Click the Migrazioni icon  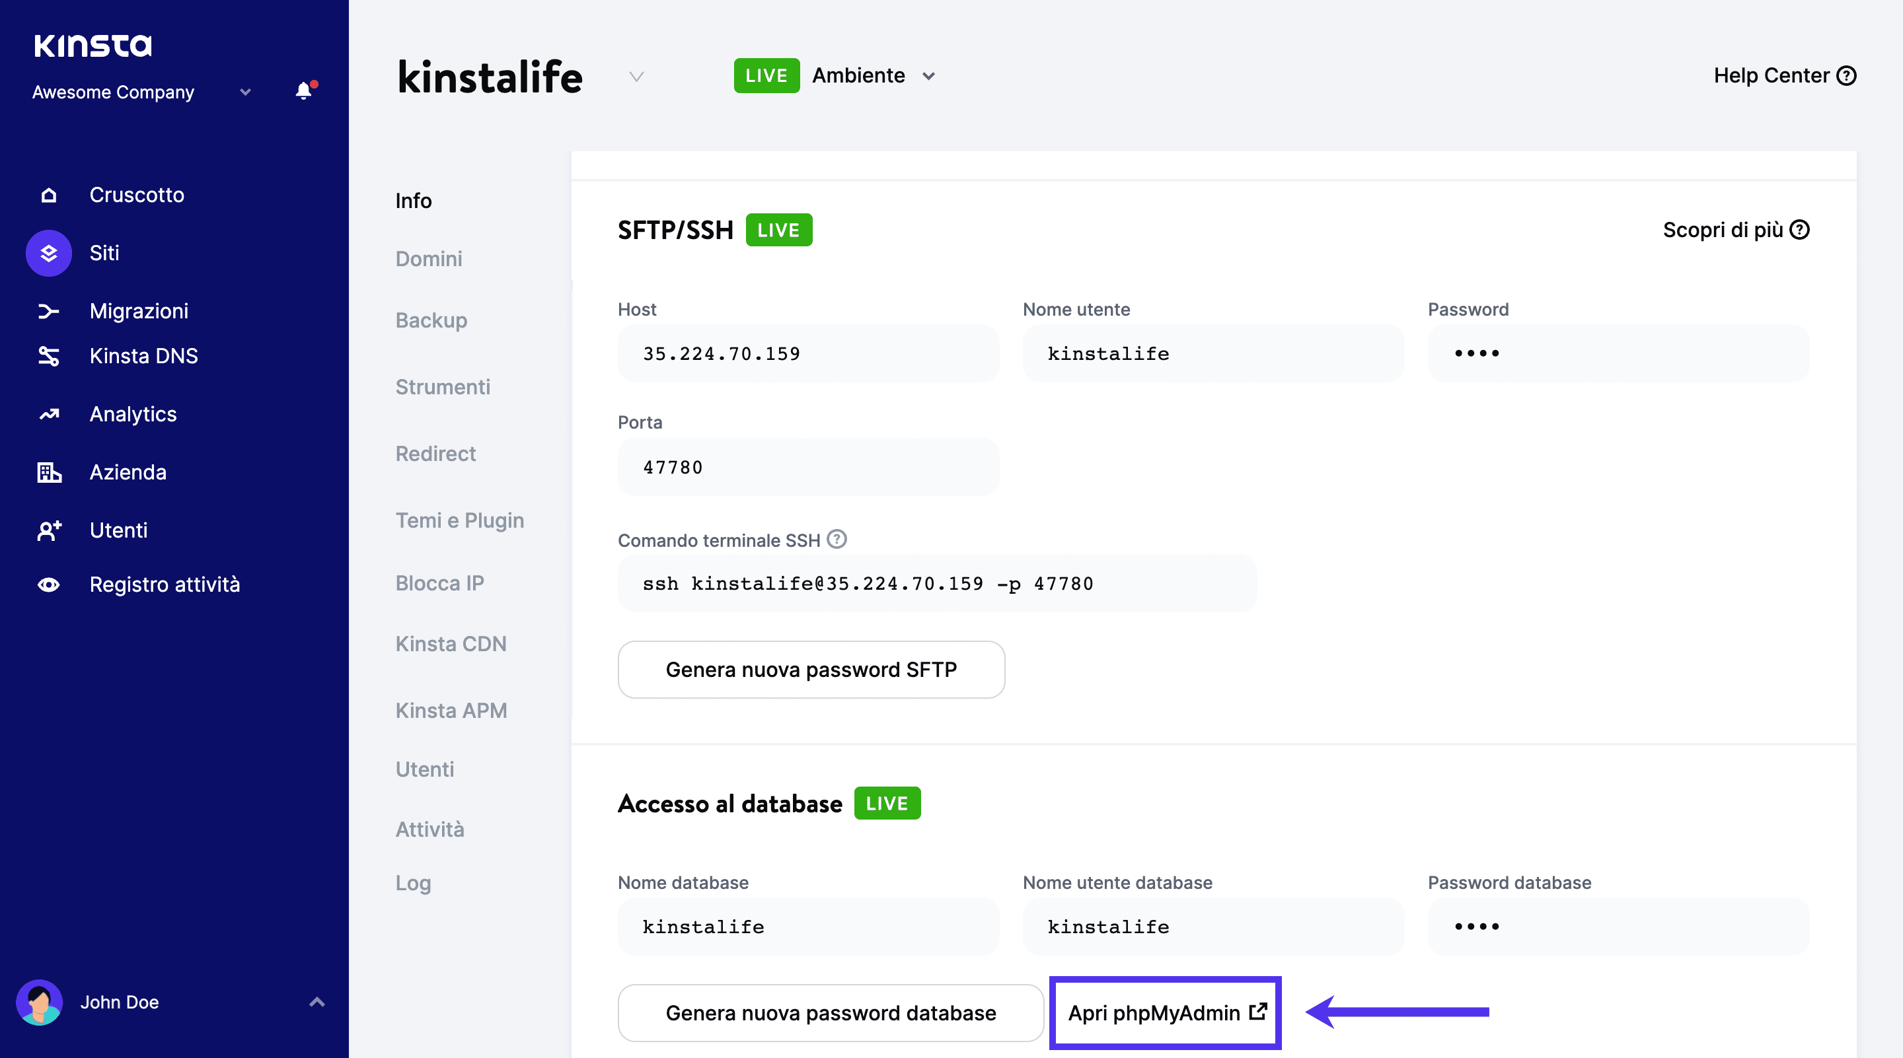[x=49, y=310]
